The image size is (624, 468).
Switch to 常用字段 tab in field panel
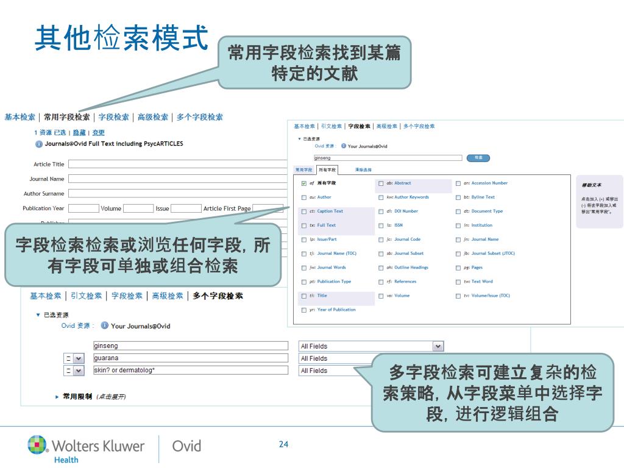304,170
